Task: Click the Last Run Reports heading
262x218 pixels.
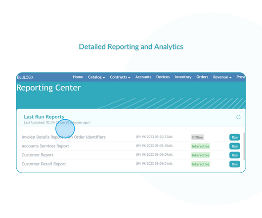Action: click(44, 117)
